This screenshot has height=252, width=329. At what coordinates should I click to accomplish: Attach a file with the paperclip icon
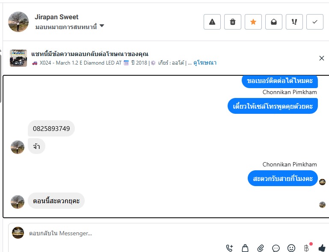(x=261, y=248)
